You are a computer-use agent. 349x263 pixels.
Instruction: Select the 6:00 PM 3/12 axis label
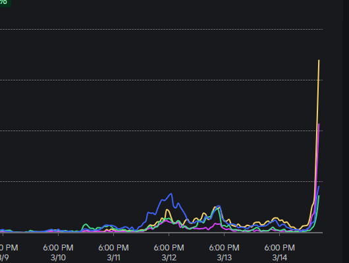pyautogui.click(x=169, y=252)
